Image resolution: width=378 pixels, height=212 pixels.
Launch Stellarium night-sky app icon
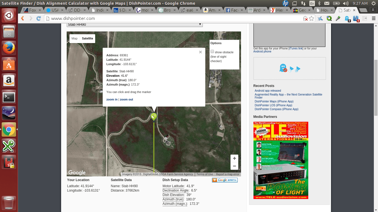click(9, 113)
